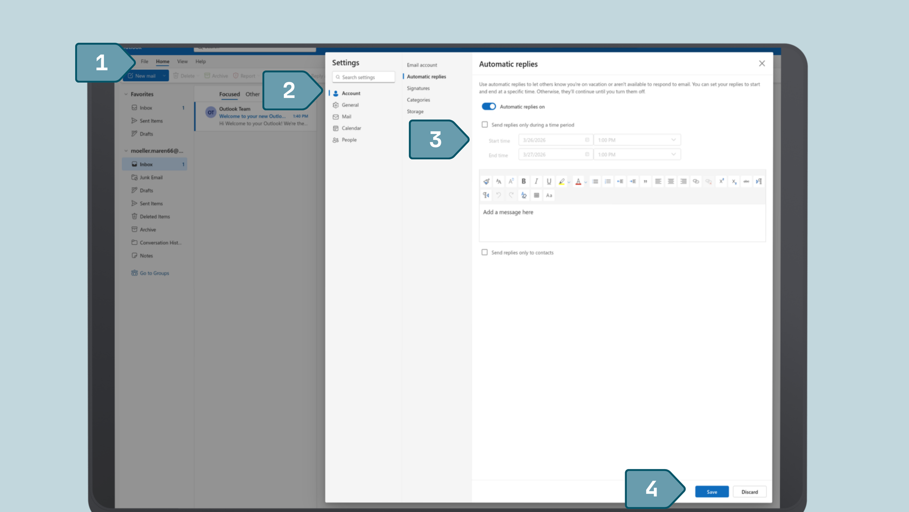Open the Start time hour dropdown
Viewport: 909px width, 512px height.
[673, 139]
